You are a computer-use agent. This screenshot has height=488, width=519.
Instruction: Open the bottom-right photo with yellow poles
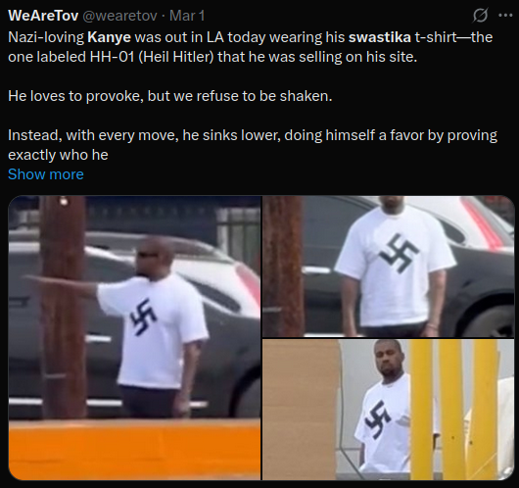click(389, 410)
